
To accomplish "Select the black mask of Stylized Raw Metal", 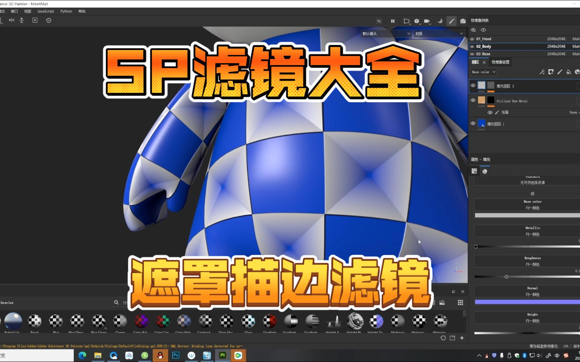I will point(491,100).
